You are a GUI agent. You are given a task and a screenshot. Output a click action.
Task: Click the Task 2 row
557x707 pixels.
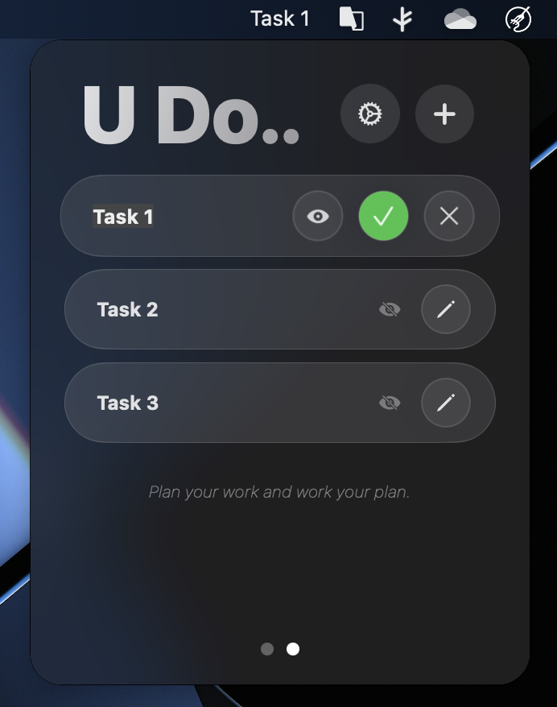pos(280,309)
